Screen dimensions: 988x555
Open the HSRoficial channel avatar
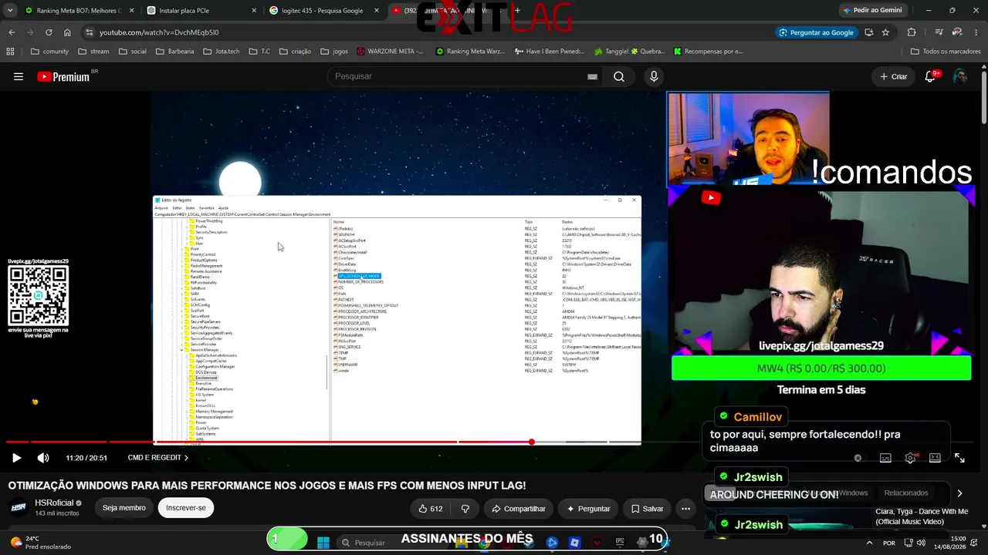tap(19, 508)
